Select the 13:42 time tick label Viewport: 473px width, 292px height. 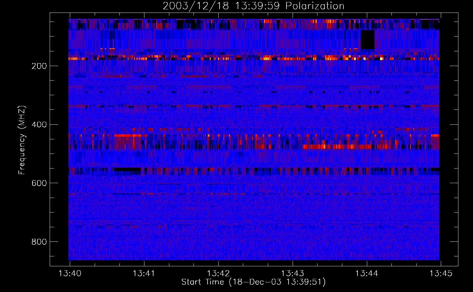(x=218, y=273)
